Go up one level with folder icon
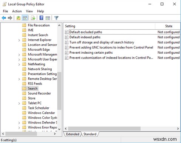This screenshot has width=181, height=143. tap(18, 18)
